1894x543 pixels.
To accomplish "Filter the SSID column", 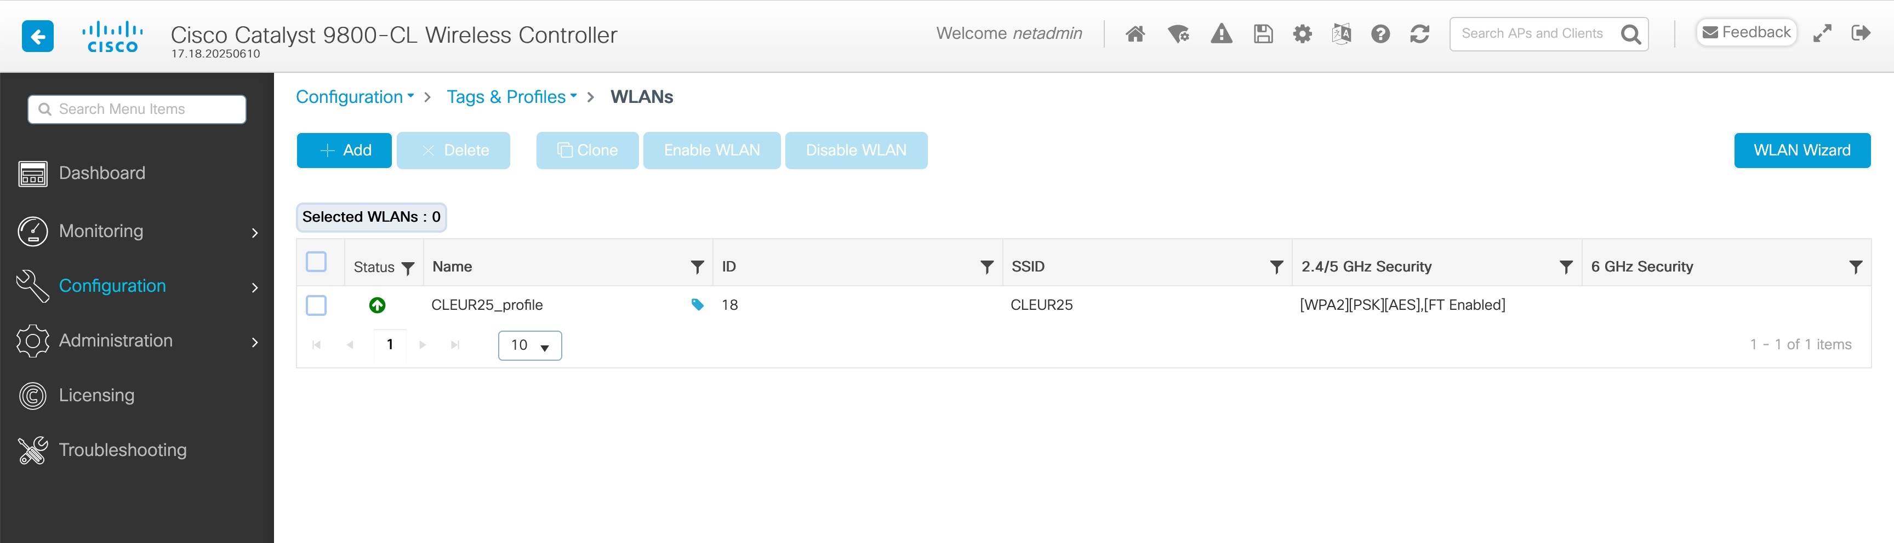I will click(1276, 267).
